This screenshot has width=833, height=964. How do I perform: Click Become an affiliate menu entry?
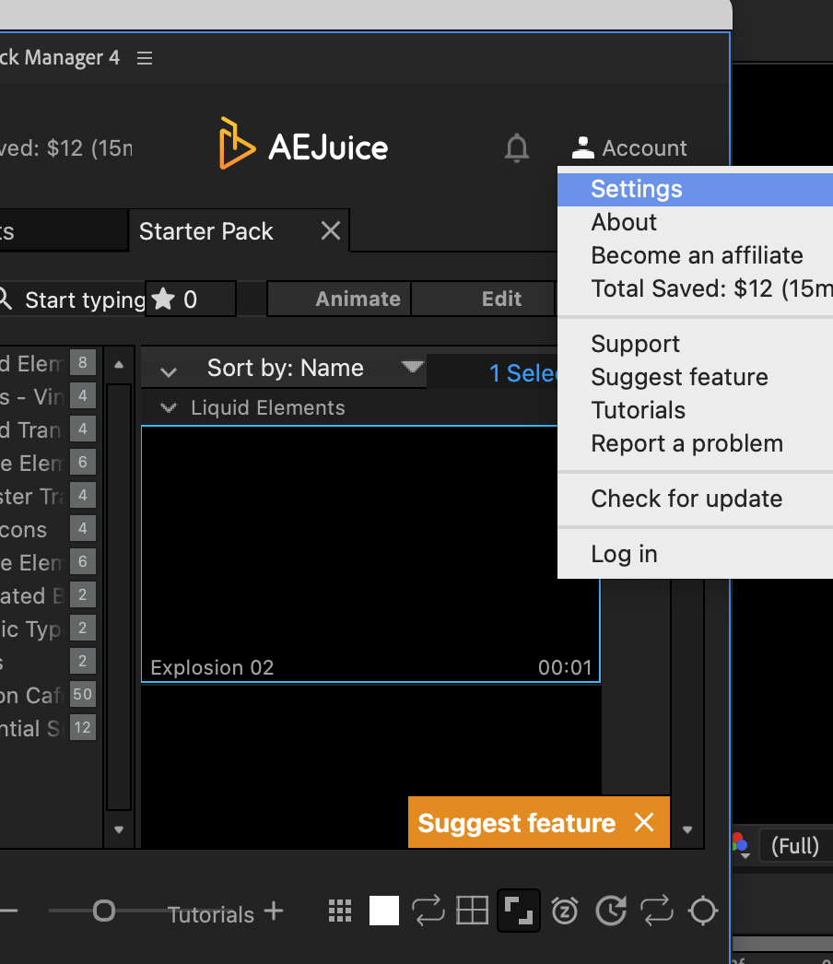point(696,256)
